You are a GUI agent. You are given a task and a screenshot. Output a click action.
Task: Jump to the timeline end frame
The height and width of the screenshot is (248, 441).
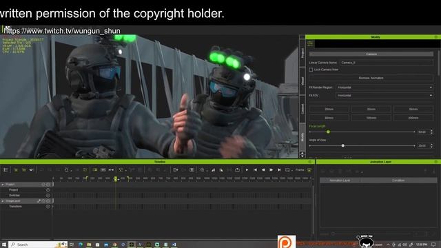(x=279, y=170)
